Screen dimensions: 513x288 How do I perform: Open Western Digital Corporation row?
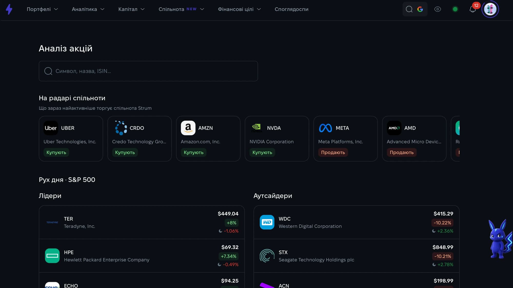coord(357,222)
